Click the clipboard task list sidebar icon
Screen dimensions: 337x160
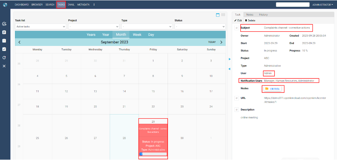point(4,32)
